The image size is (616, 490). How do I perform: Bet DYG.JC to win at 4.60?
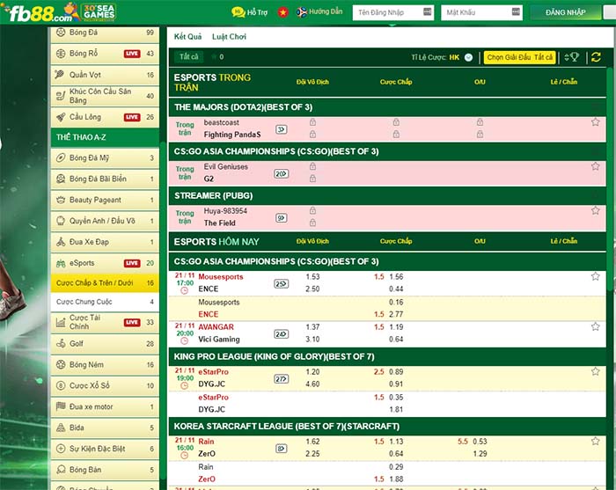pos(312,384)
